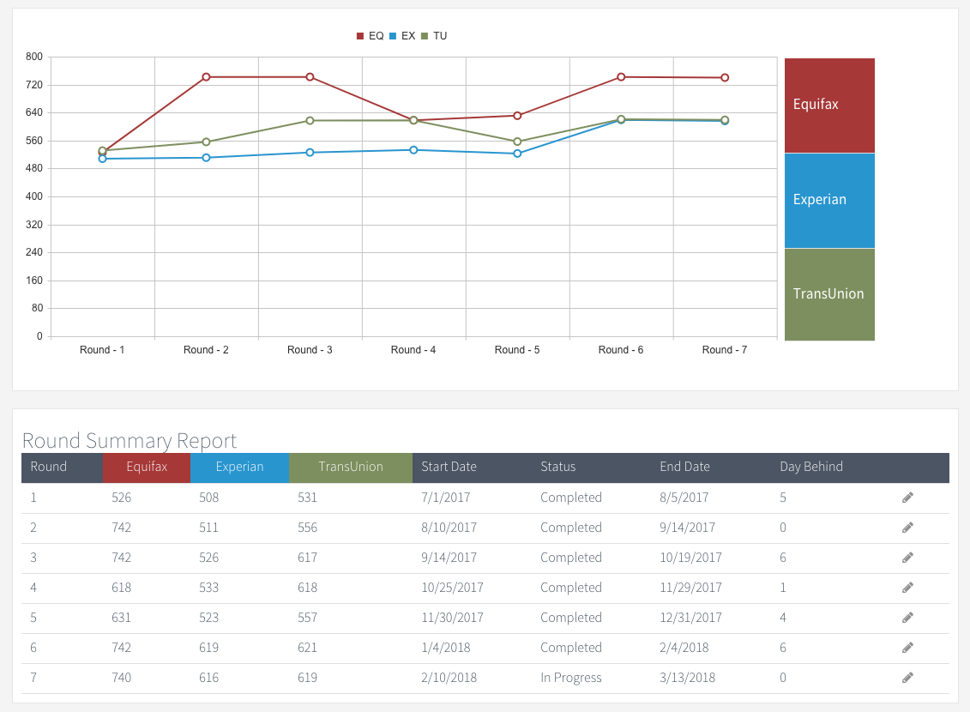970x712 pixels.
Task: Select the EX data point at Round - 1
Action: 103,159
